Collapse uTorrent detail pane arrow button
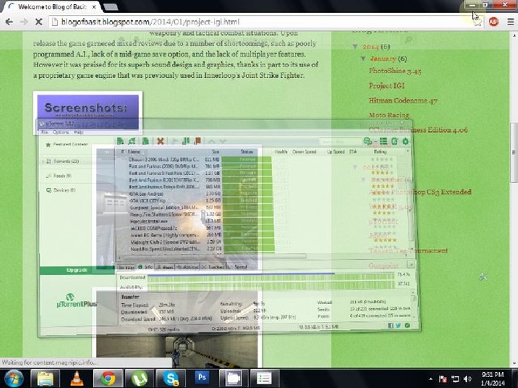518x388 pixels. point(411,265)
